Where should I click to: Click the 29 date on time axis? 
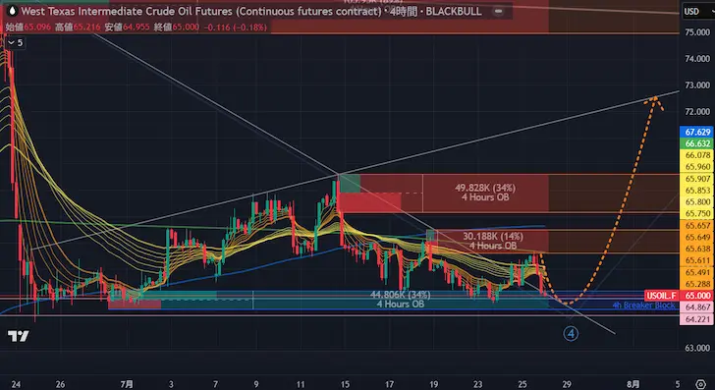click(x=567, y=384)
